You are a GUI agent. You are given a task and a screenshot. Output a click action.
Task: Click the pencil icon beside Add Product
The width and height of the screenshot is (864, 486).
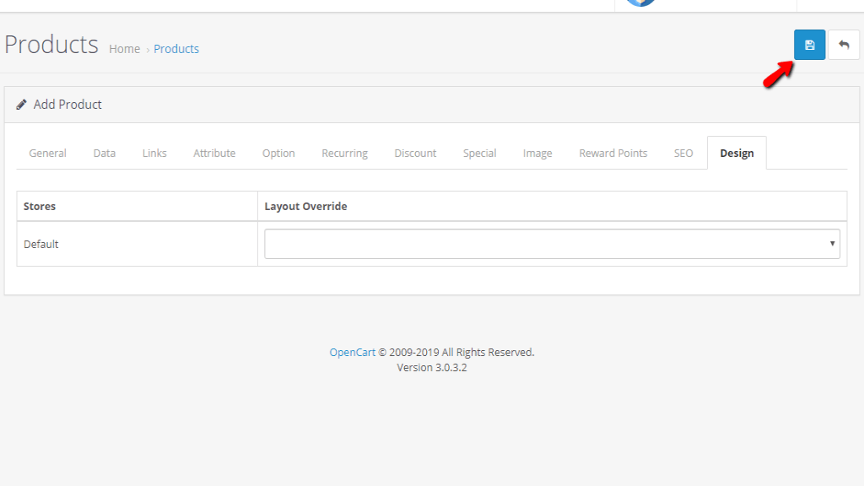pos(21,104)
